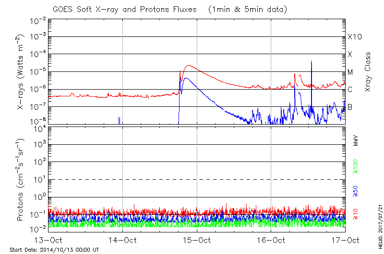Click the 'HELIO: 2017/07/21' vertical label
This screenshot has width=384, height=254.
point(380,225)
